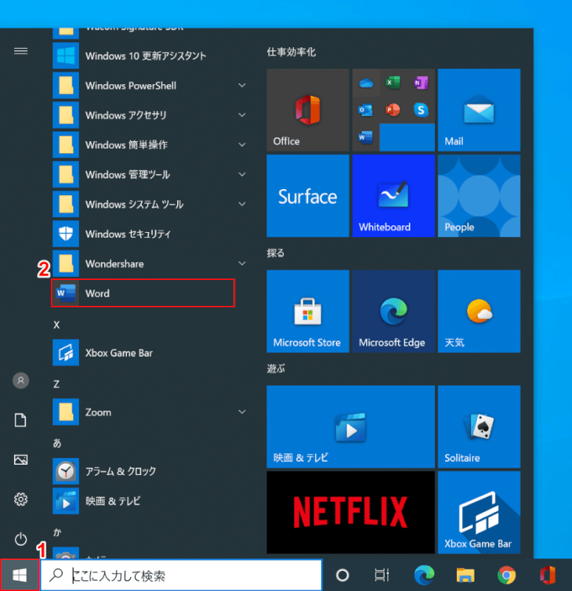This screenshot has width=572, height=591.
Task: Open Excel icon in Office folder tile
Action: click(393, 83)
